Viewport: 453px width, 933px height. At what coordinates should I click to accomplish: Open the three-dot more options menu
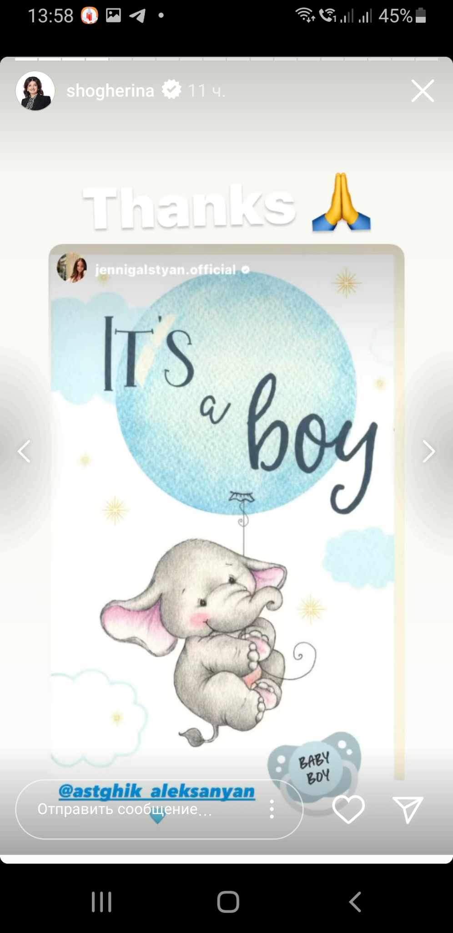pos(272,809)
